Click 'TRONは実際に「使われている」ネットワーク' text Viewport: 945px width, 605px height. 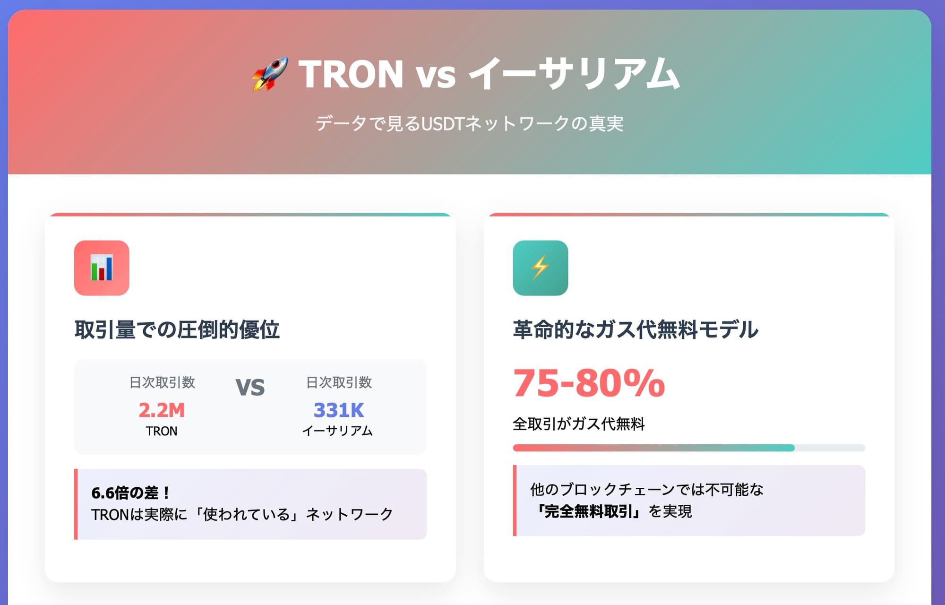tap(242, 514)
